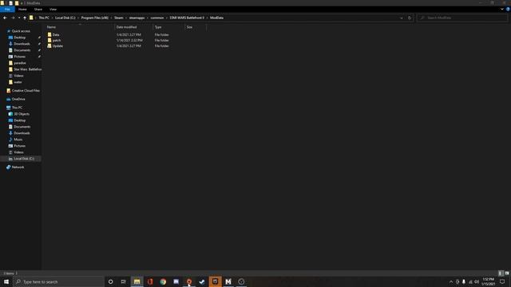Viewport: 511px width, 287px height.
Task: Click 'common' breadcrumb in address bar
Action: tap(157, 18)
